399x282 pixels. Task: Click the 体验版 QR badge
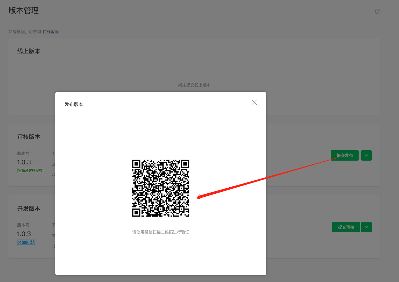point(26,242)
